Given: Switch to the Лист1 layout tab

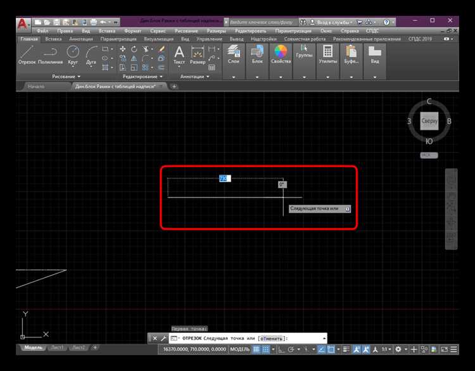Looking at the screenshot, I should tap(58, 348).
